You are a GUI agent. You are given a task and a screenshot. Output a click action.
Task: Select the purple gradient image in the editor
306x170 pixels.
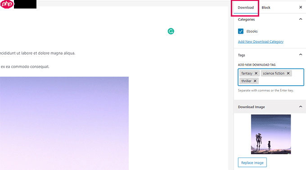(x=64, y=123)
